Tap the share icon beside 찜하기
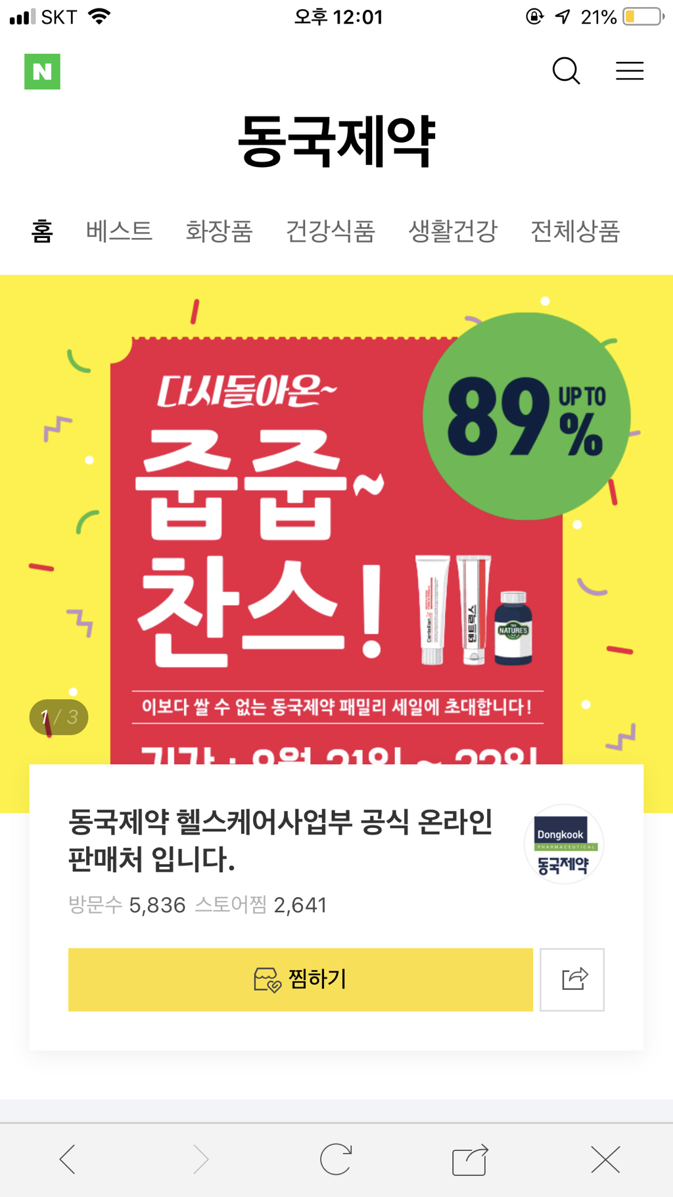Screen dimensions: 673x1197 pos(572,979)
